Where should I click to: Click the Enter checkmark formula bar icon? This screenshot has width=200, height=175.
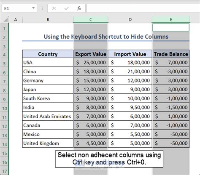(x=66, y=8)
